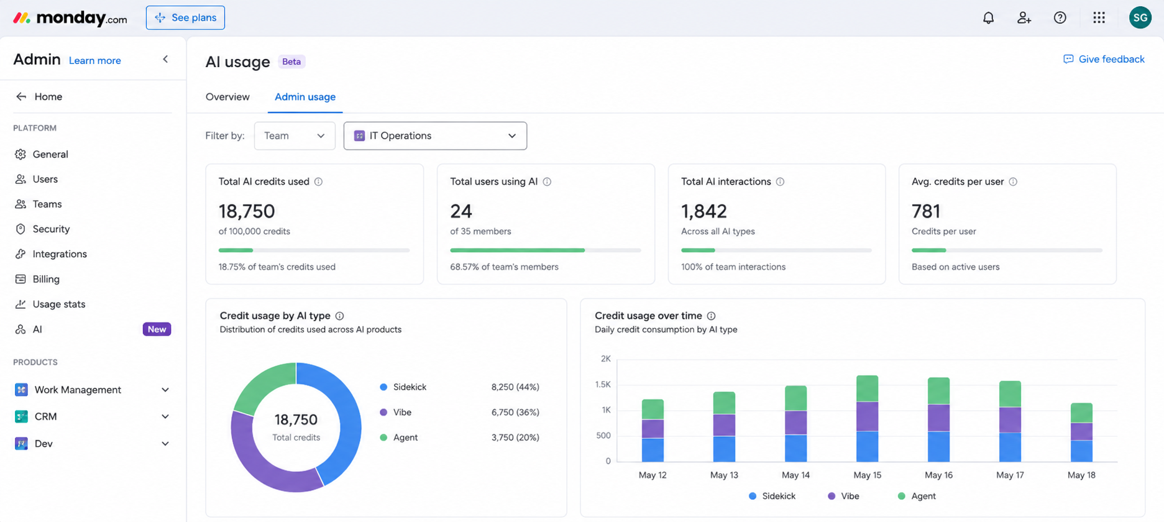Switch to the Overview tab
This screenshot has width=1164, height=522.
click(227, 97)
